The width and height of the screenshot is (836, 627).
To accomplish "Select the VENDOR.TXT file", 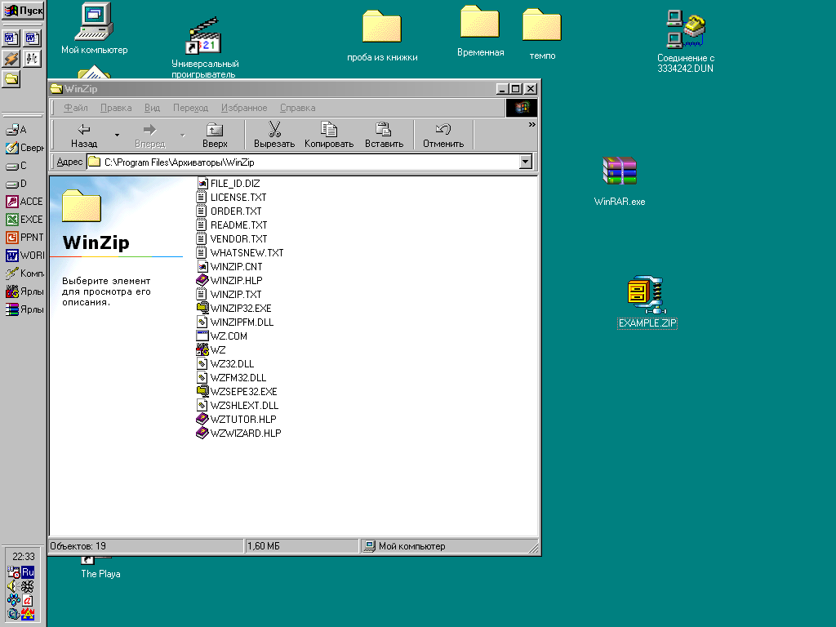I will pos(232,239).
